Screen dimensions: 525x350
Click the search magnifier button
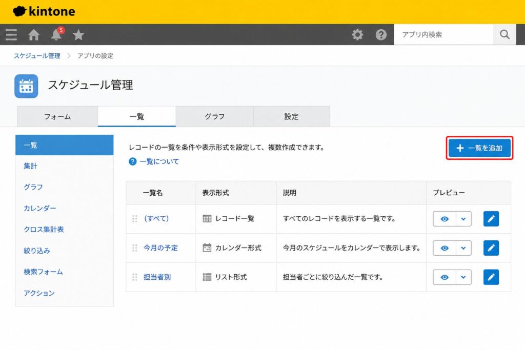[504, 34]
